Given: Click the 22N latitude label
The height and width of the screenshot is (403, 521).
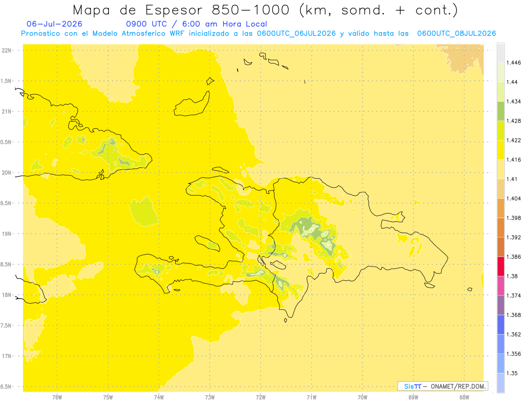Looking at the screenshot, I should pos(7,50).
